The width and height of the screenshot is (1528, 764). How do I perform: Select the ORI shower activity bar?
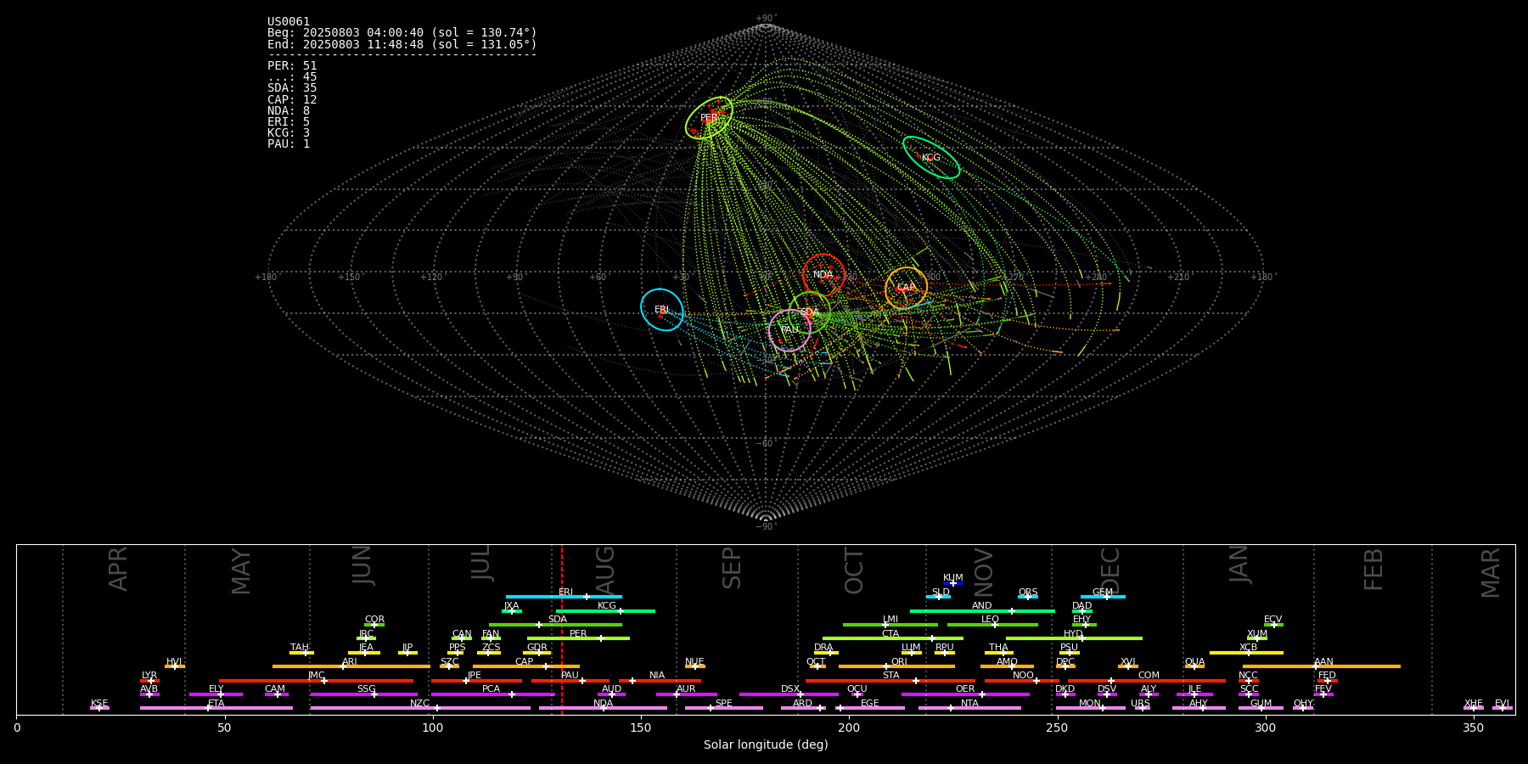coord(896,666)
